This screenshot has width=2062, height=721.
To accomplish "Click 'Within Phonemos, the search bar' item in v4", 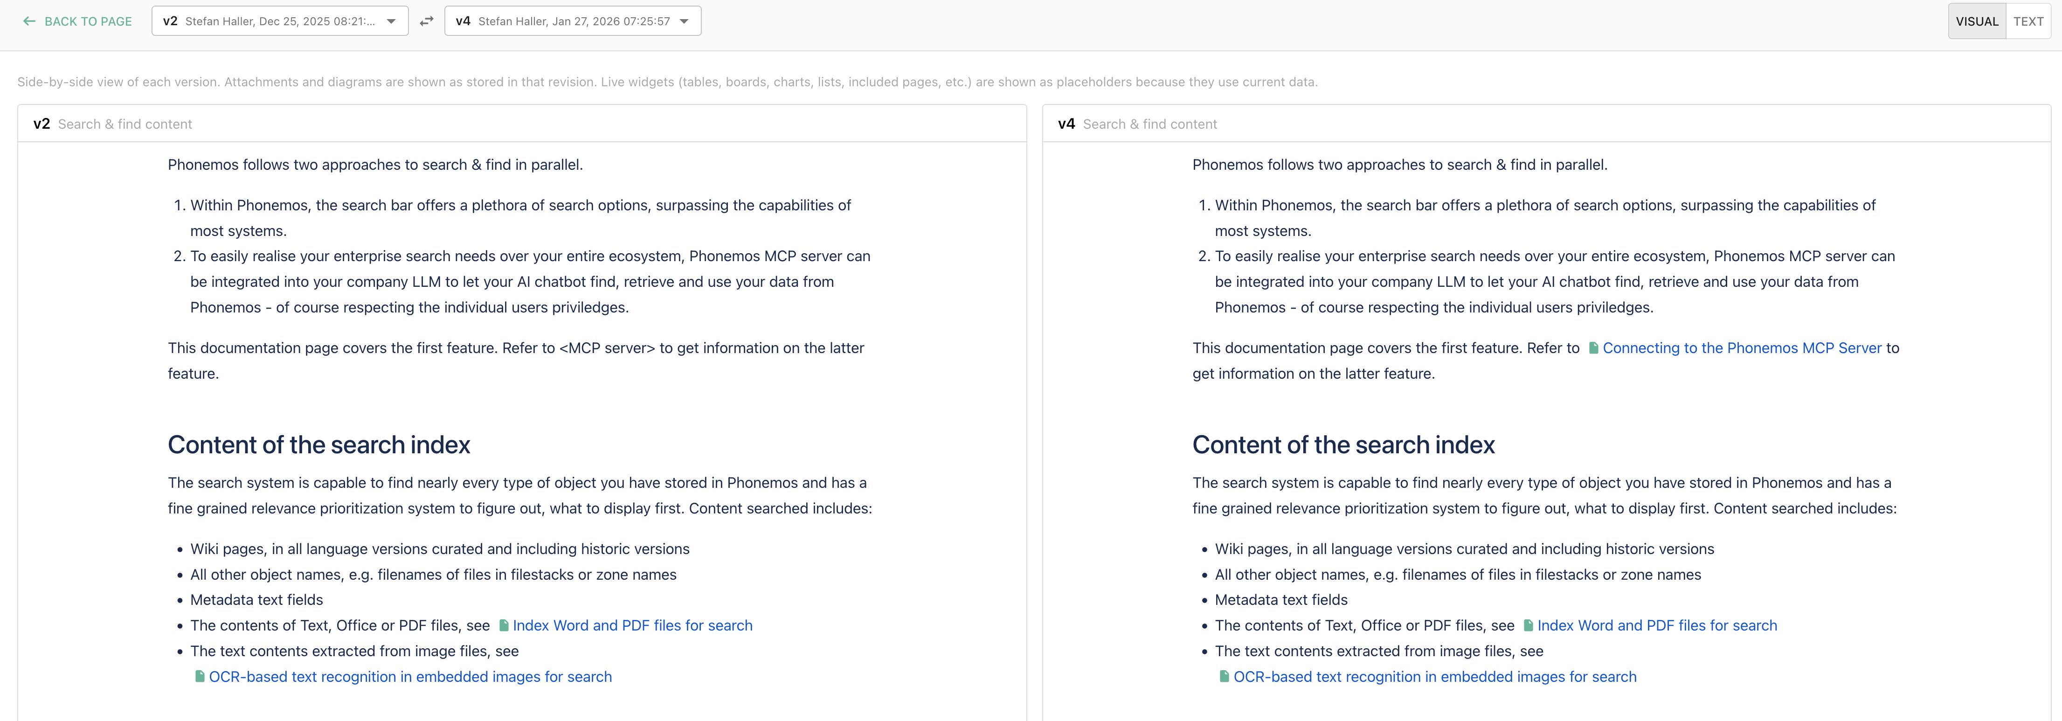I will coord(1545,218).
